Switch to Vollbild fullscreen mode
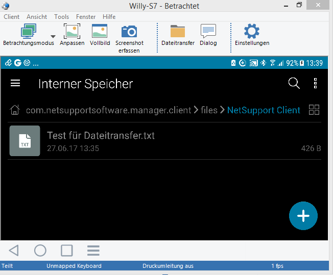333x275 pixels. tap(100, 32)
